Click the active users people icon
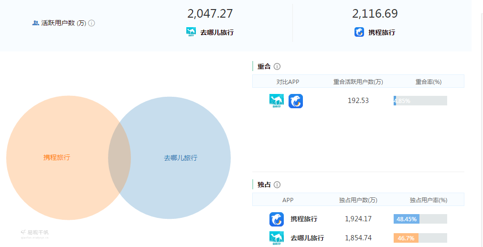The width and height of the screenshot is (483, 247). pos(35,23)
